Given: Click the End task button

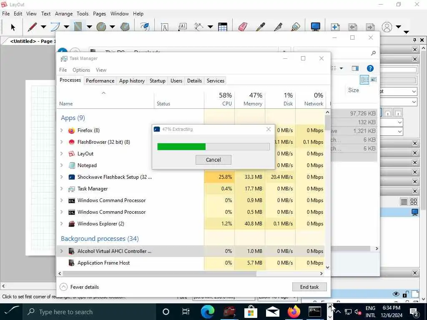Looking at the screenshot, I should point(309,287).
